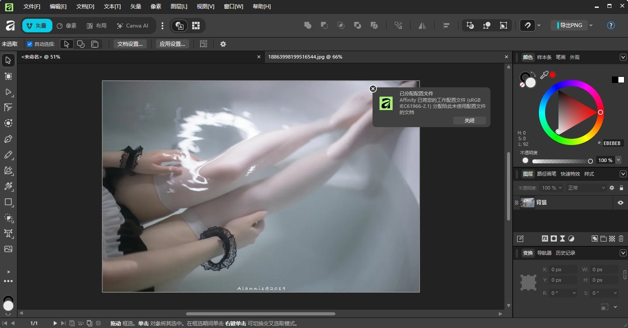The height and width of the screenshot is (328, 628).
Task: Dismiss the profile notification with 关闭
Action: coord(469,121)
